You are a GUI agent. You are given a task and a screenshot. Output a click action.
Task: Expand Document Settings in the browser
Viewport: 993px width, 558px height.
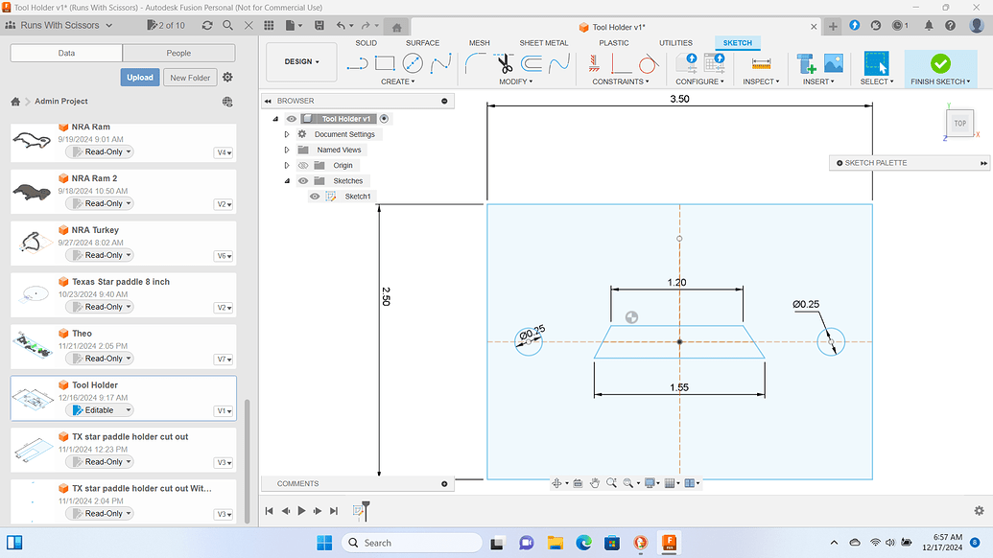pos(286,133)
